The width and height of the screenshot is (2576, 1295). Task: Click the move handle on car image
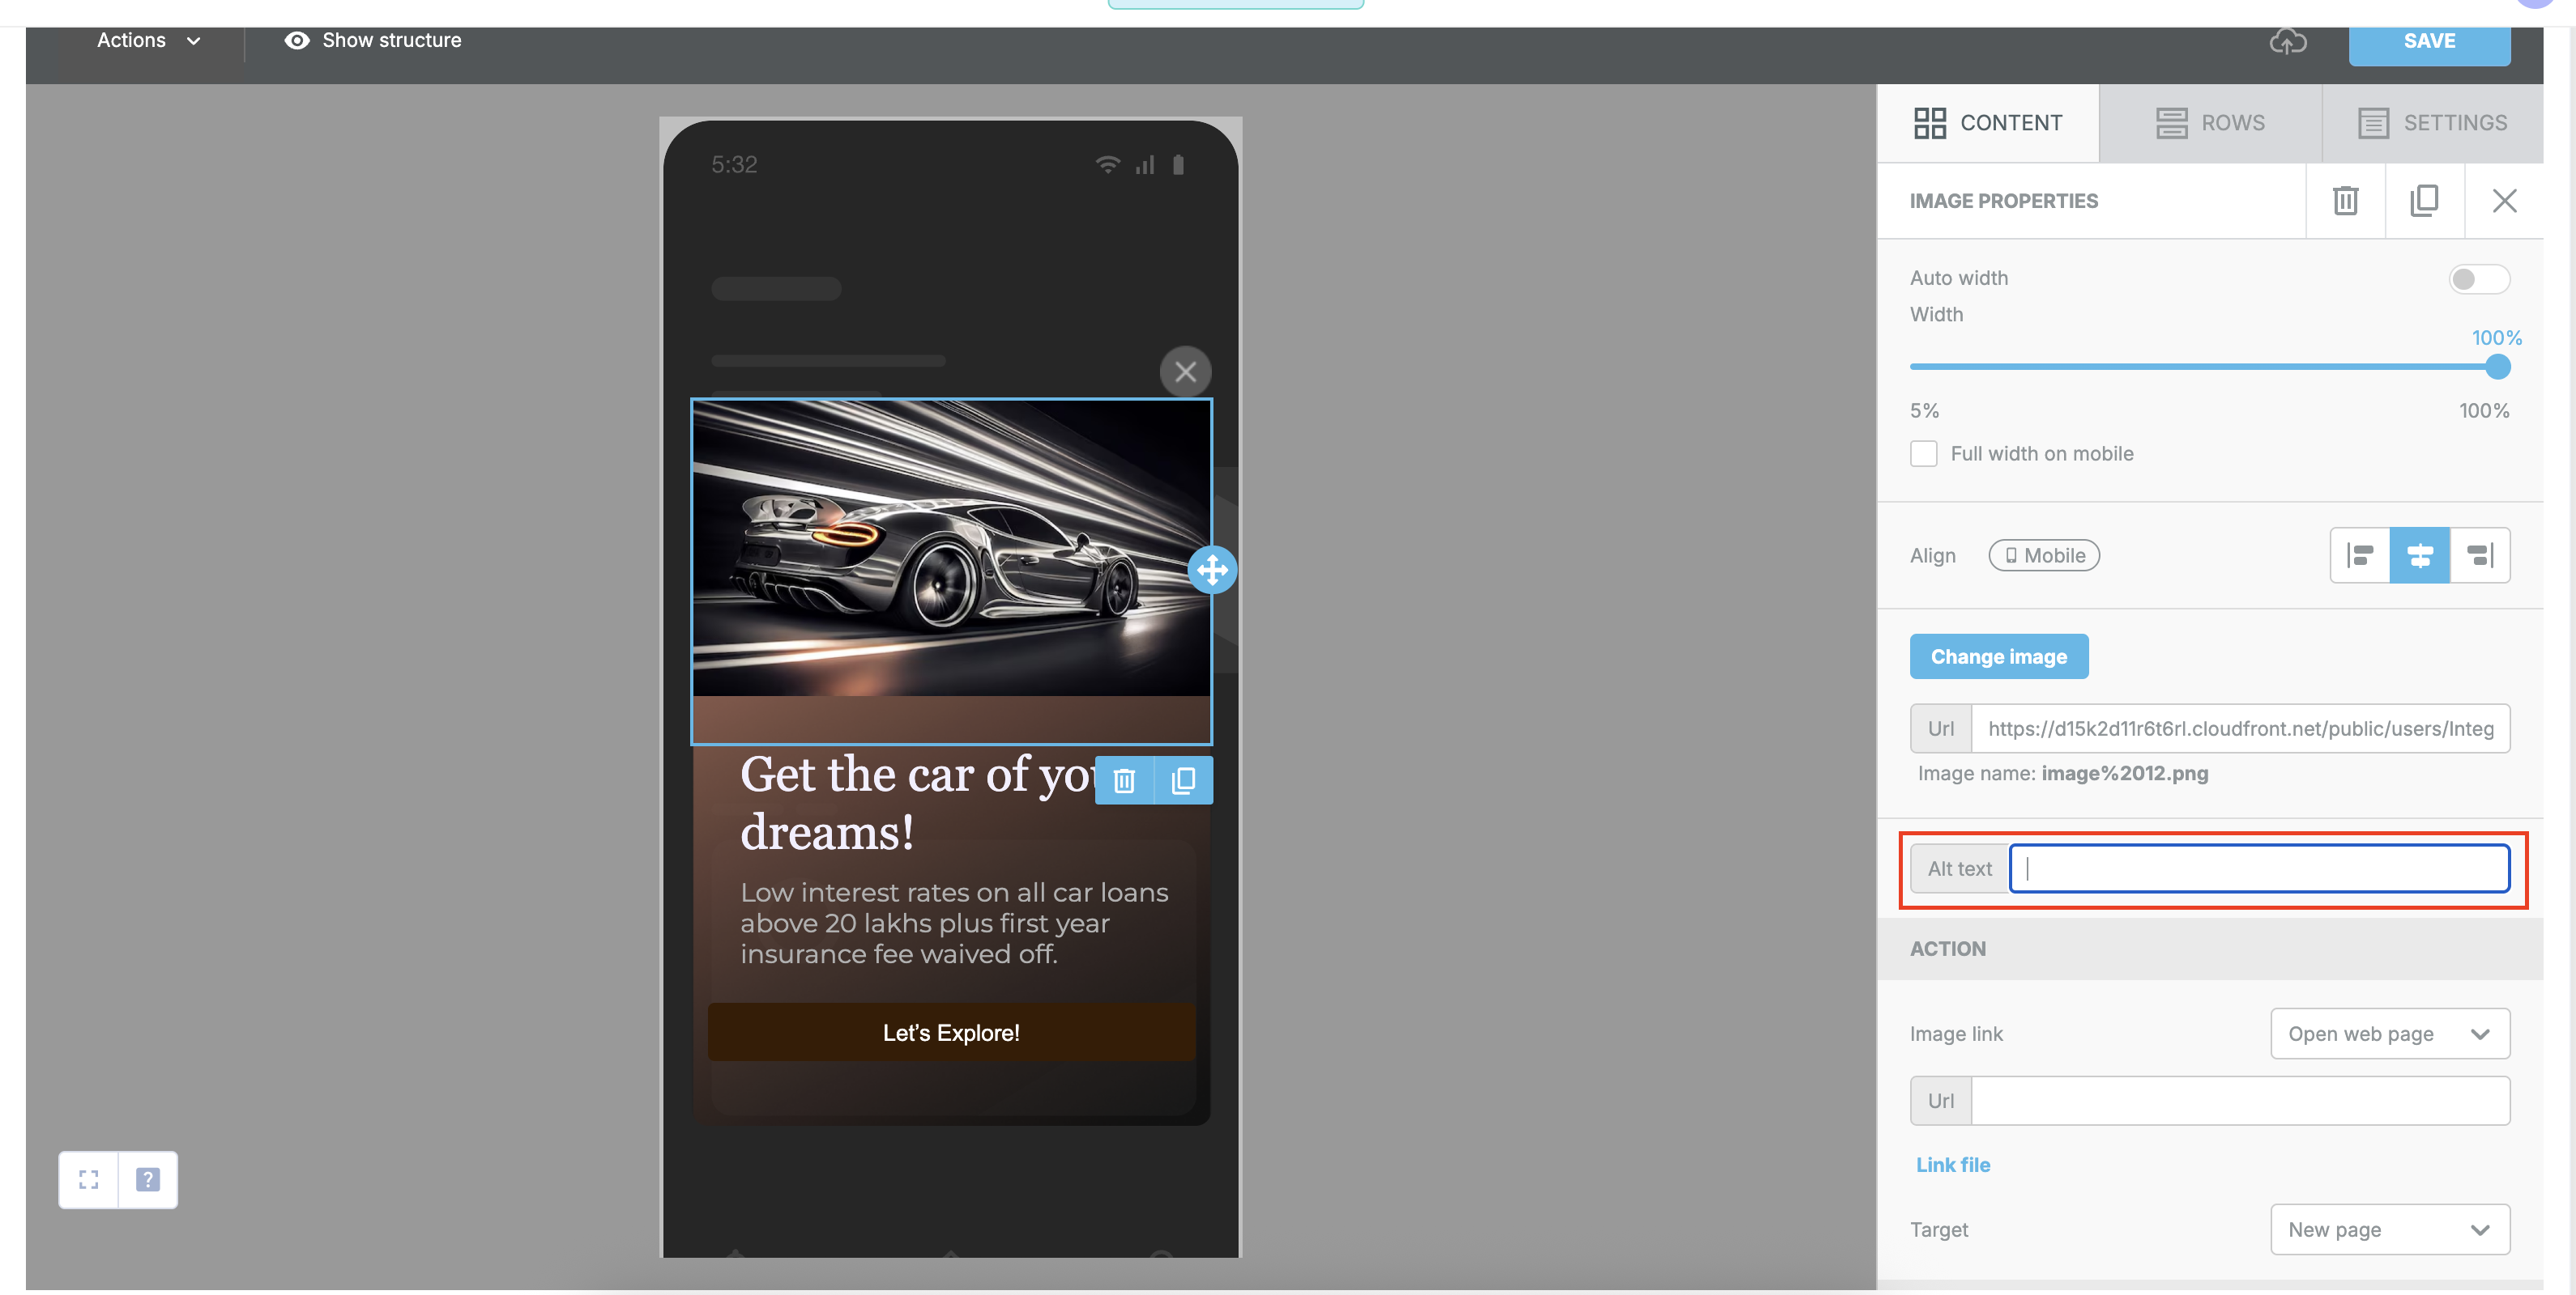[x=1212, y=571]
